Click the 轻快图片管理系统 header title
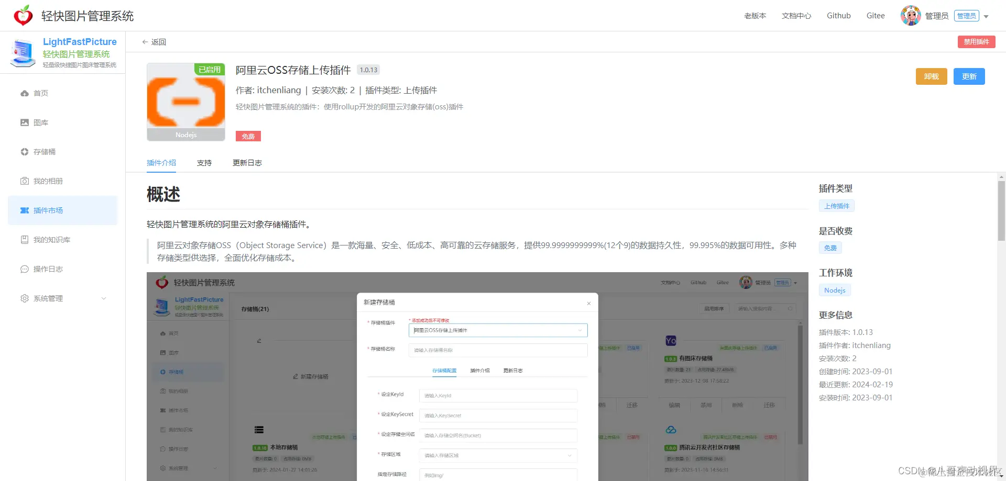Screen dimensions: 1006x481 point(88,16)
